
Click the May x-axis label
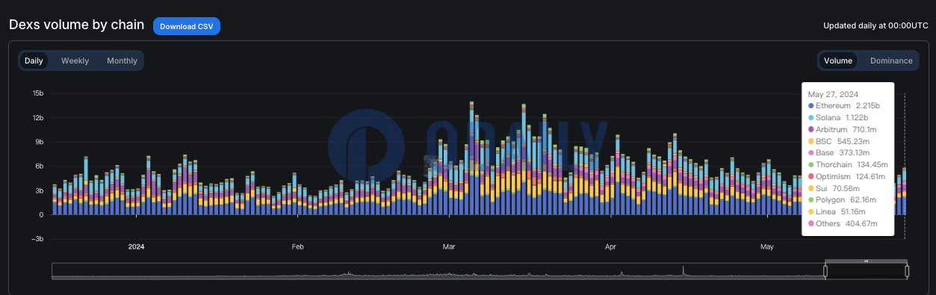[x=766, y=246]
